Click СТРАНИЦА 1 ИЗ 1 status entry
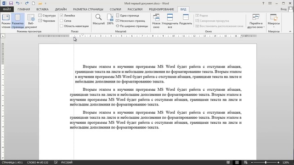The width and height of the screenshot is (294, 165). (x=12, y=162)
